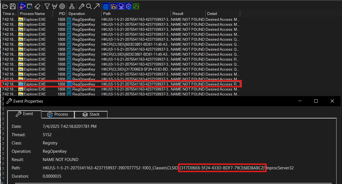
Task: Open the Filter funnel icon
Action: click(47, 6)
